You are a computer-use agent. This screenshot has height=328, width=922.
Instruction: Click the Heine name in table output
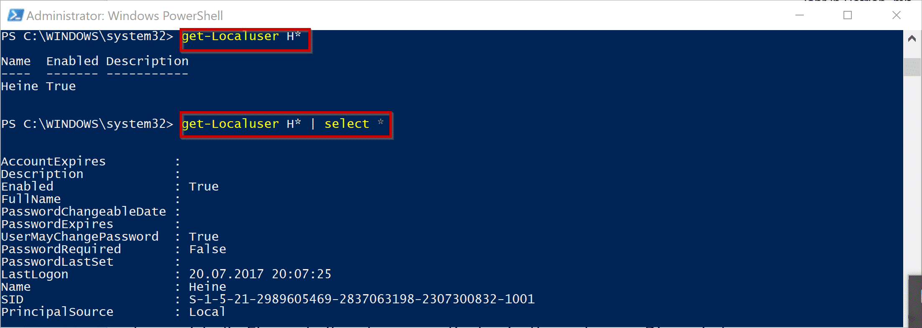(x=20, y=86)
